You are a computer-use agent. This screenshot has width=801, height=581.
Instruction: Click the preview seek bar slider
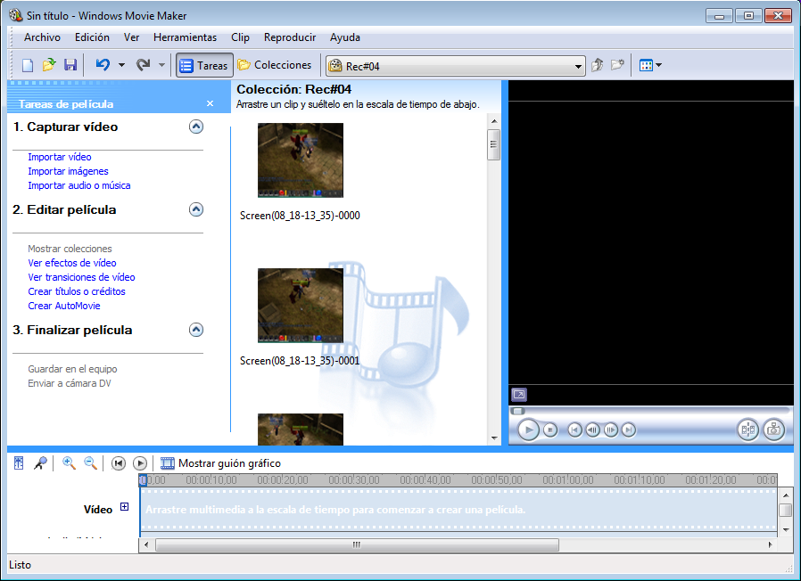[x=518, y=411]
